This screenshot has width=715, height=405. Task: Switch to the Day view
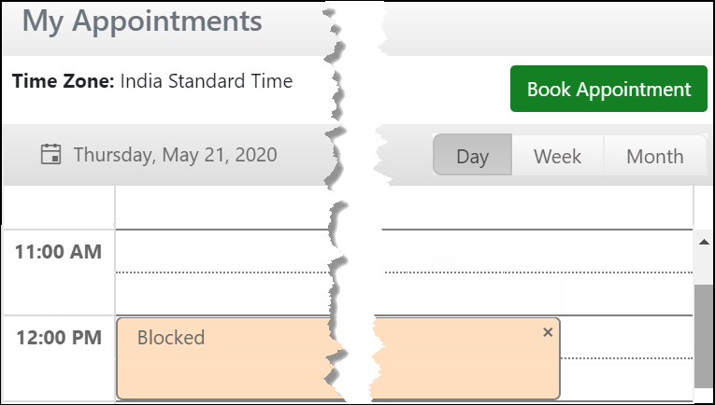click(x=472, y=156)
